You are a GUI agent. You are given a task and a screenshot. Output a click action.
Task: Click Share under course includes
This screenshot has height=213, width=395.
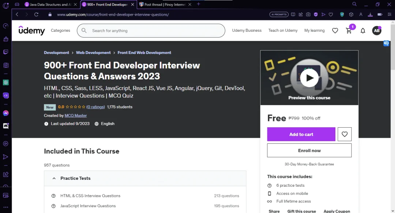coord(274,211)
